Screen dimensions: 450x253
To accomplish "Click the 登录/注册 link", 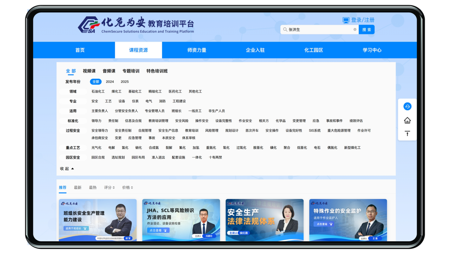I will pos(363,20).
